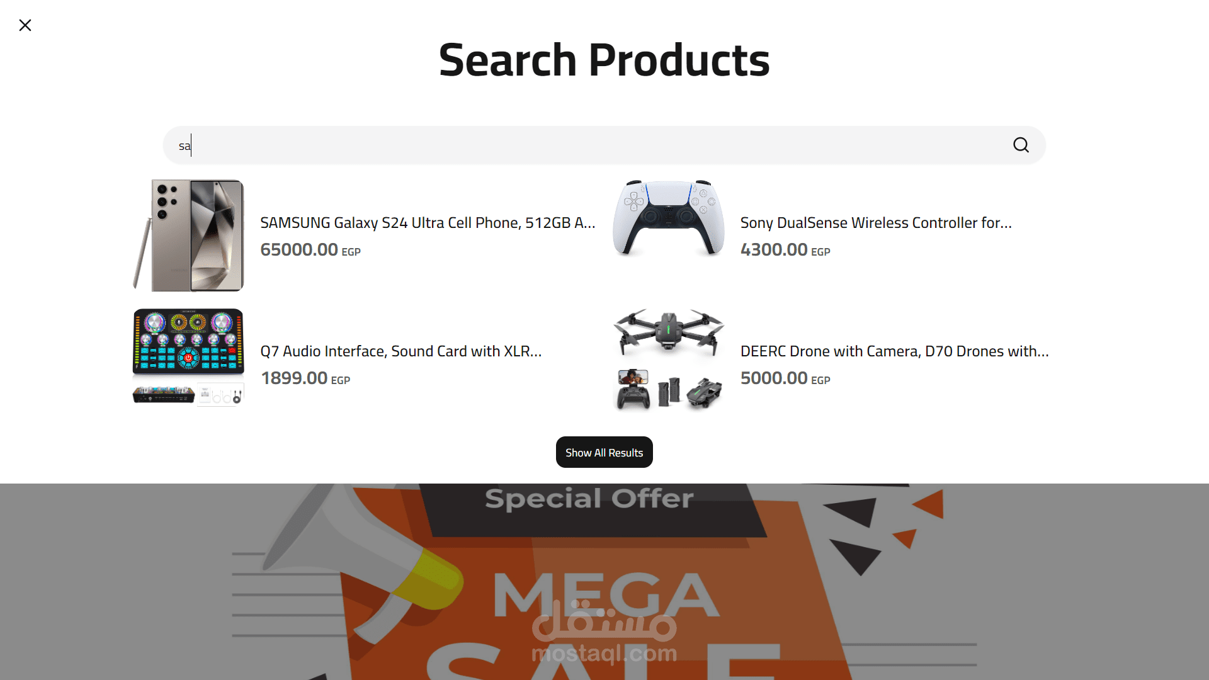Click the 5000.00 EGP price
Screen dimensions: 1209x680
[785, 378]
